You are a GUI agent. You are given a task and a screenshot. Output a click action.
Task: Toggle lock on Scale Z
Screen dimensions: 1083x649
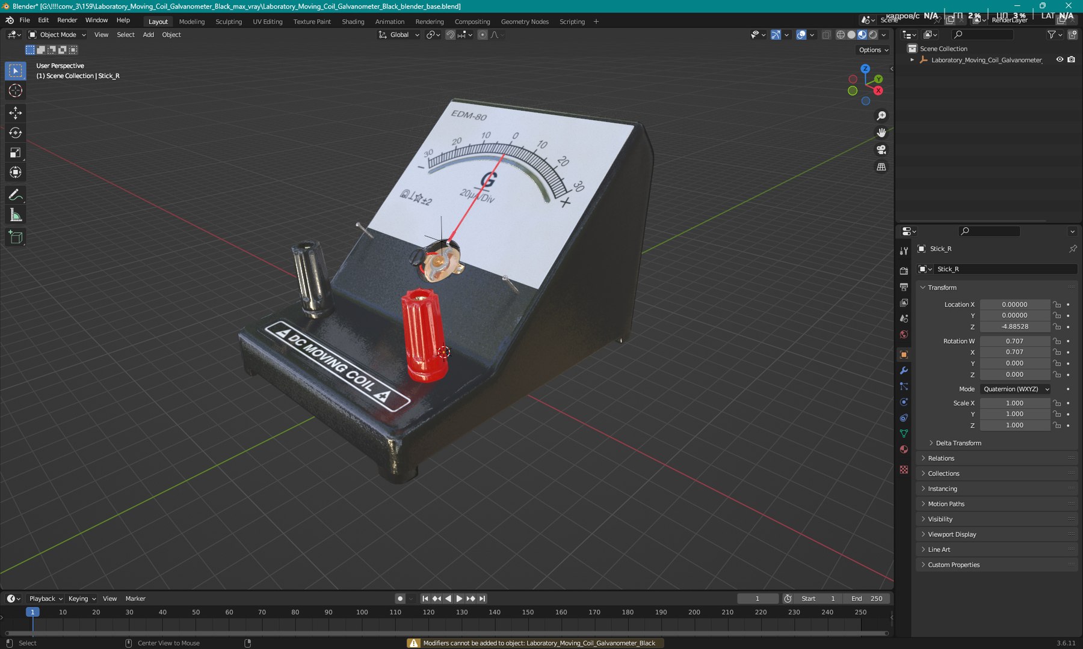[1057, 425]
